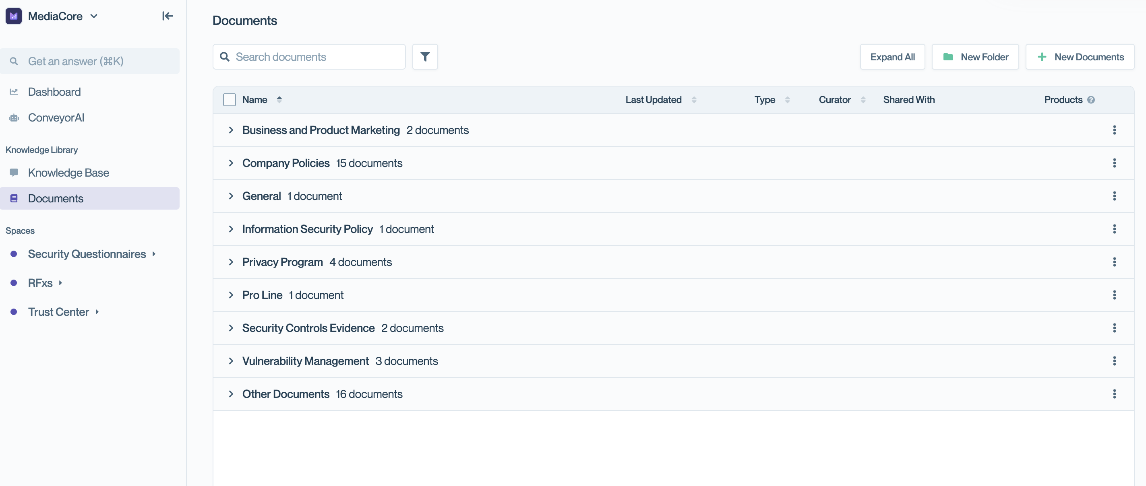
Task: Click the Products help question-mark icon
Action: (1091, 100)
